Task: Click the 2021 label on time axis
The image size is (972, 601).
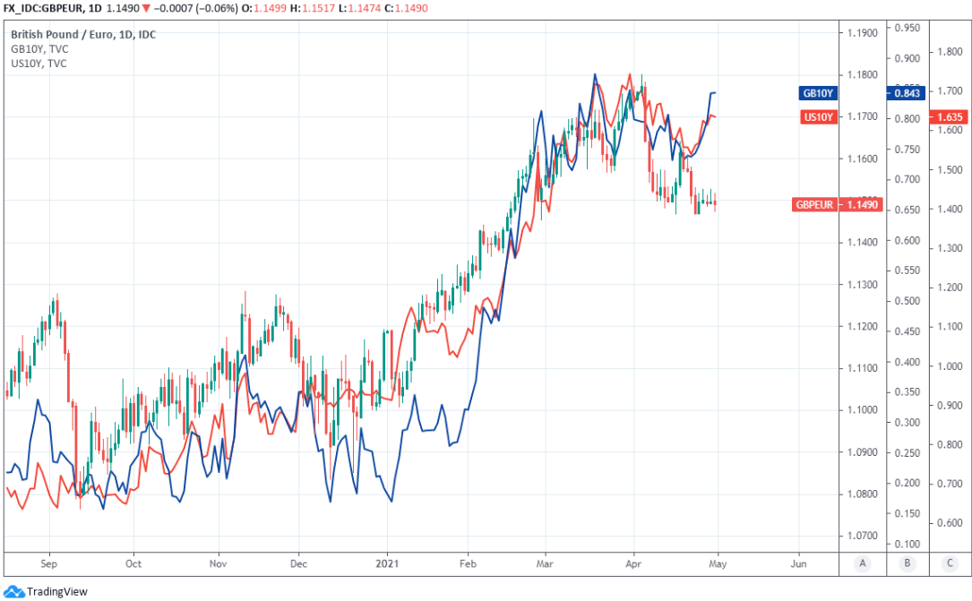Action: (x=388, y=564)
